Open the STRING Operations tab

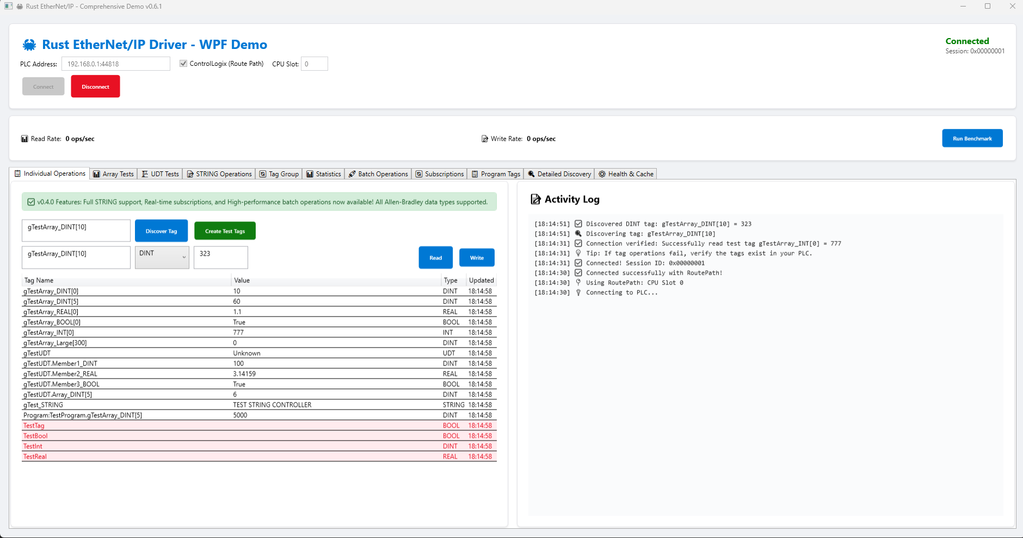pos(219,174)
